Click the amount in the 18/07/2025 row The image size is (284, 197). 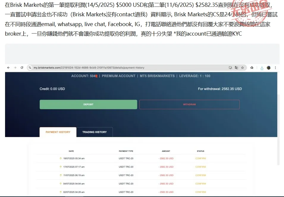point(166,158)
